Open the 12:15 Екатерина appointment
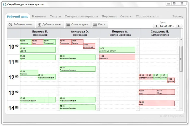The height and width of the screenshot is (126, 190). [x=142, y=77]
